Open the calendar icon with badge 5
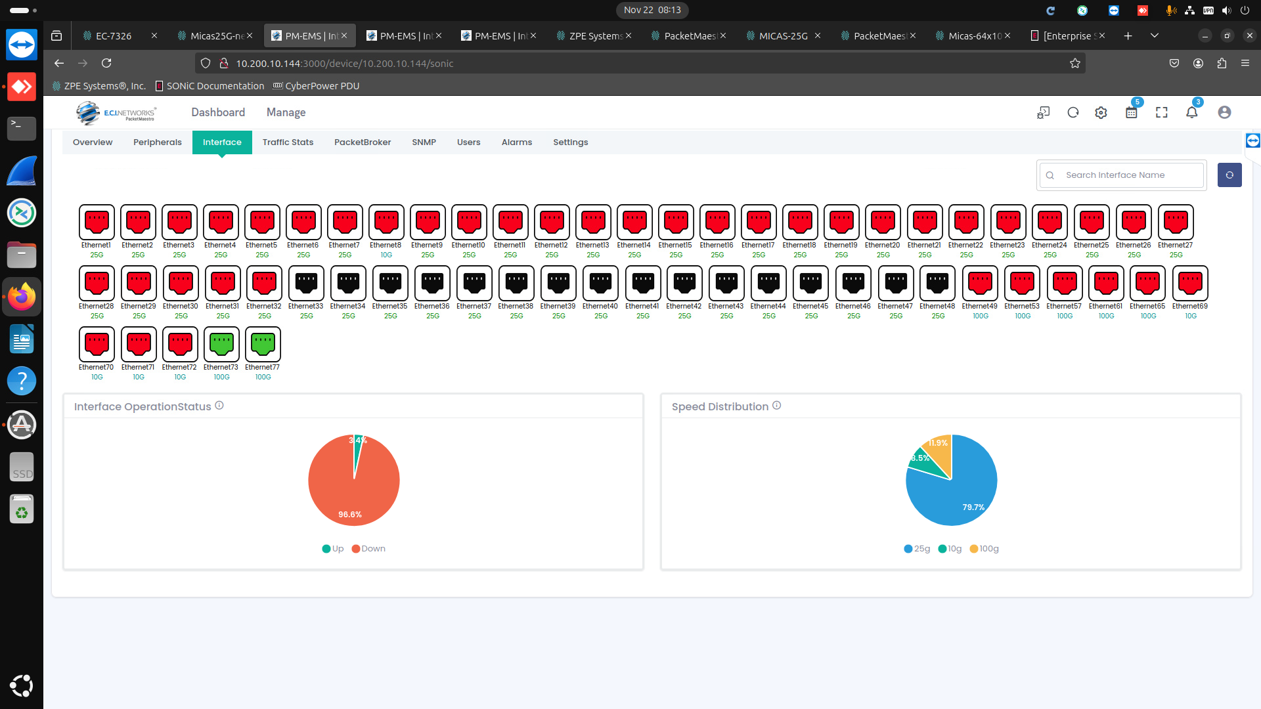The image size is (1261, 709). click(x=1131, y=112)
